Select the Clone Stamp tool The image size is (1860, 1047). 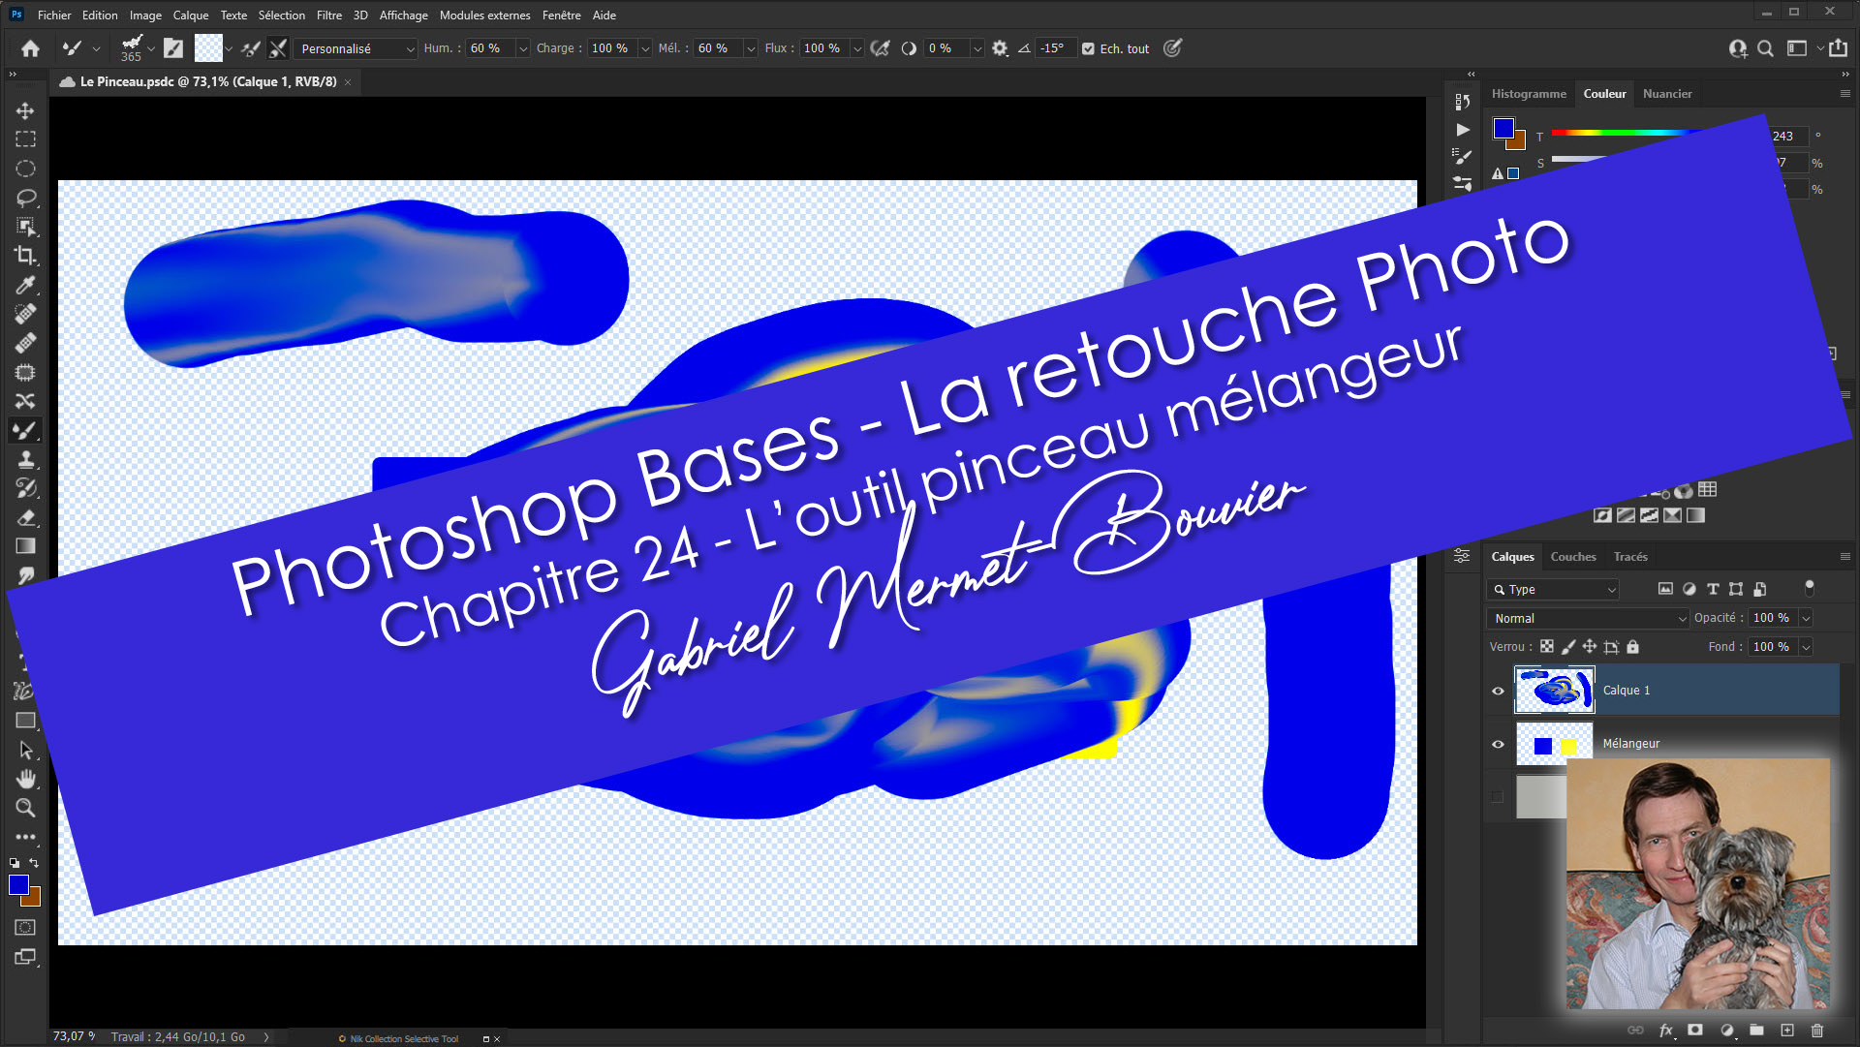[x=25, y=459]
